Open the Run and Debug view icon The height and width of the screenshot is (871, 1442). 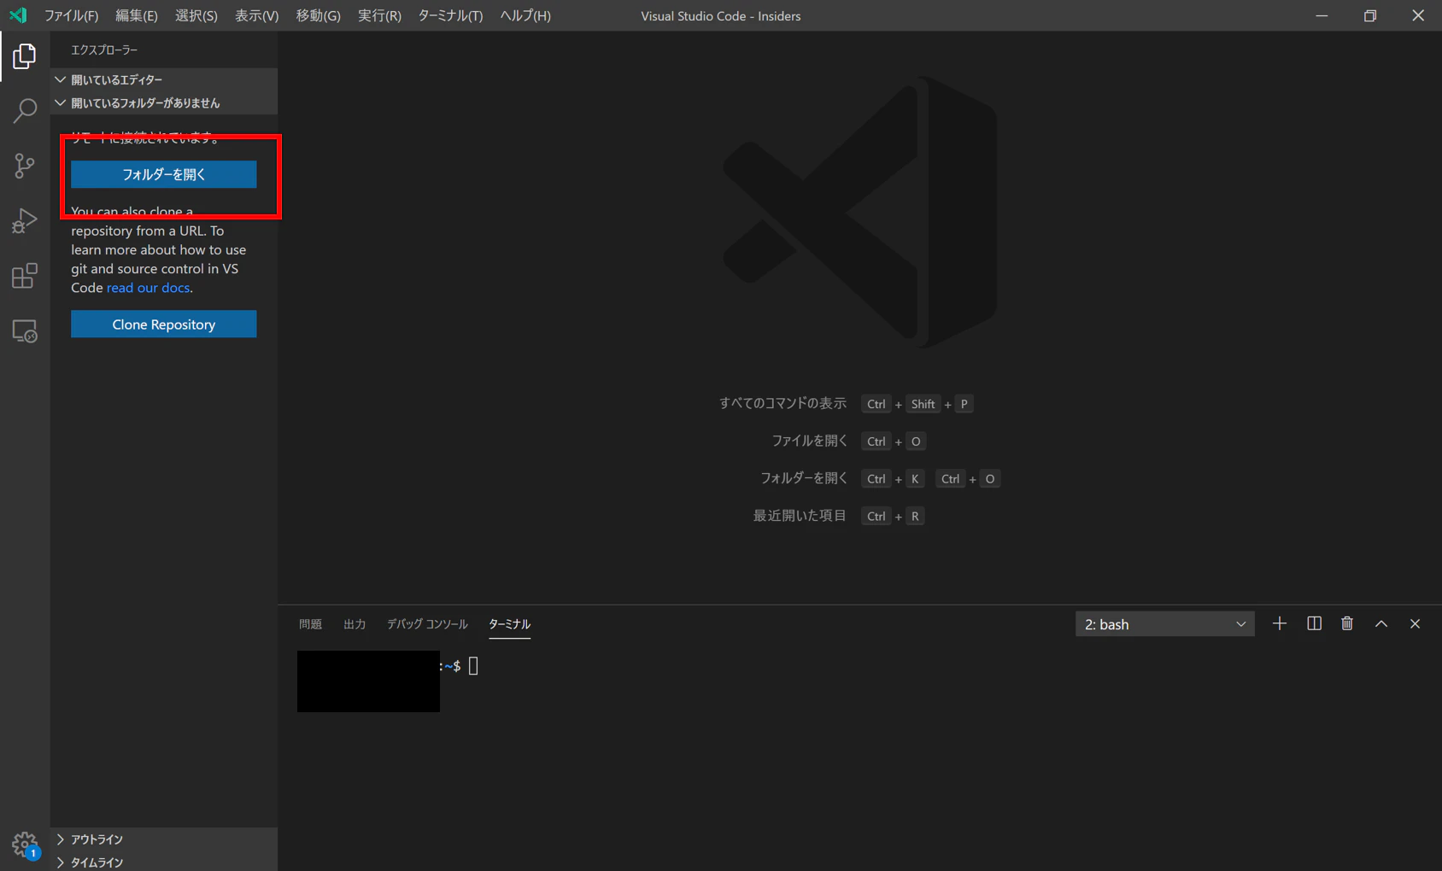click(25, 220)
